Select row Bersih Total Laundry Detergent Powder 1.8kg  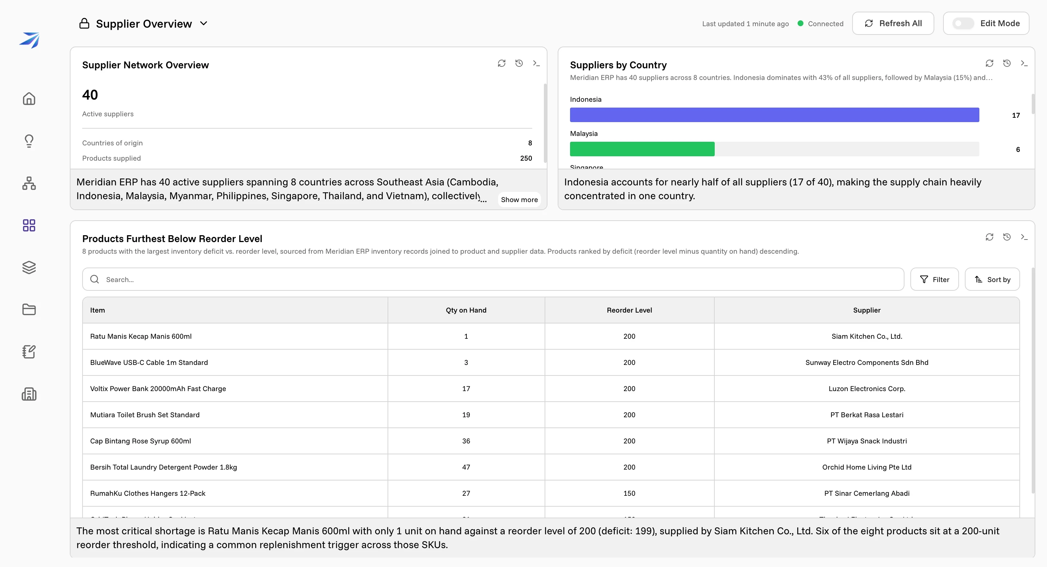tap(551, 467)
